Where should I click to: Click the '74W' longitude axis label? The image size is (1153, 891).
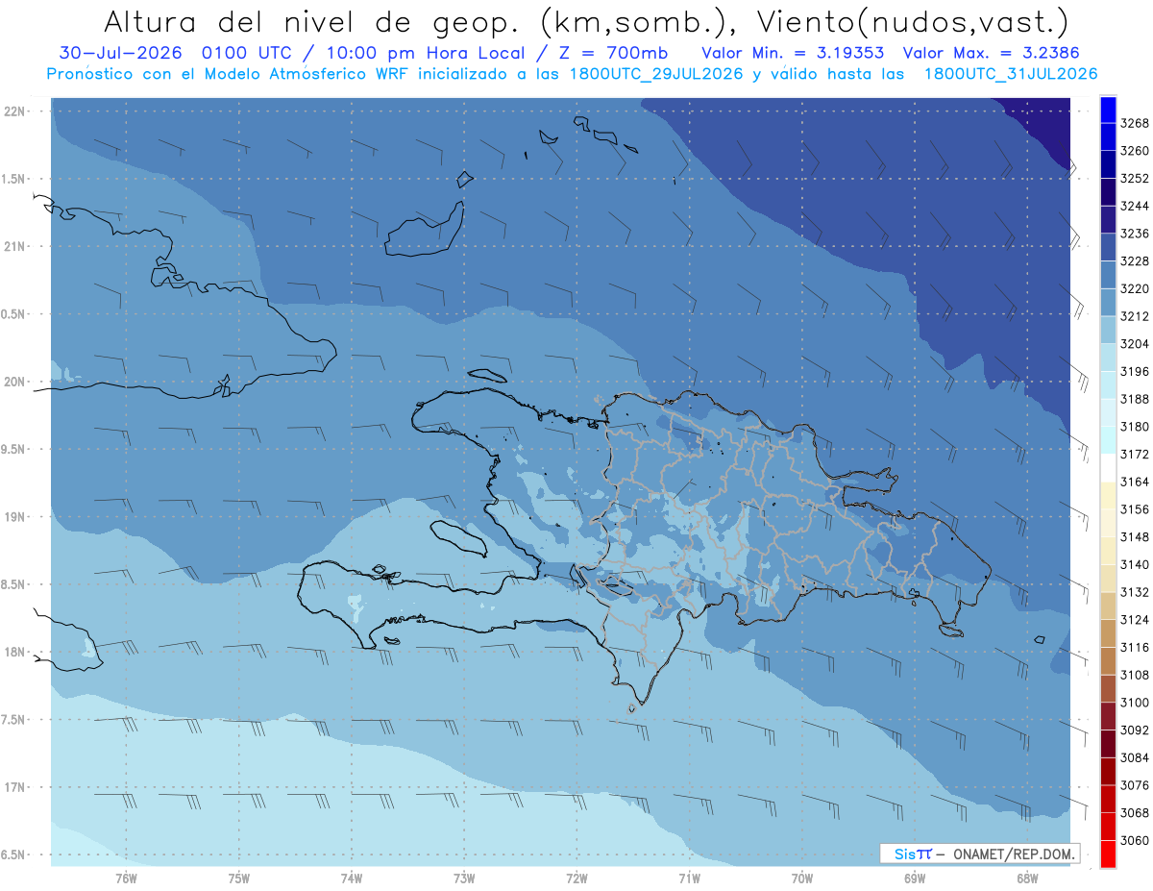click(x=351, y=878)
